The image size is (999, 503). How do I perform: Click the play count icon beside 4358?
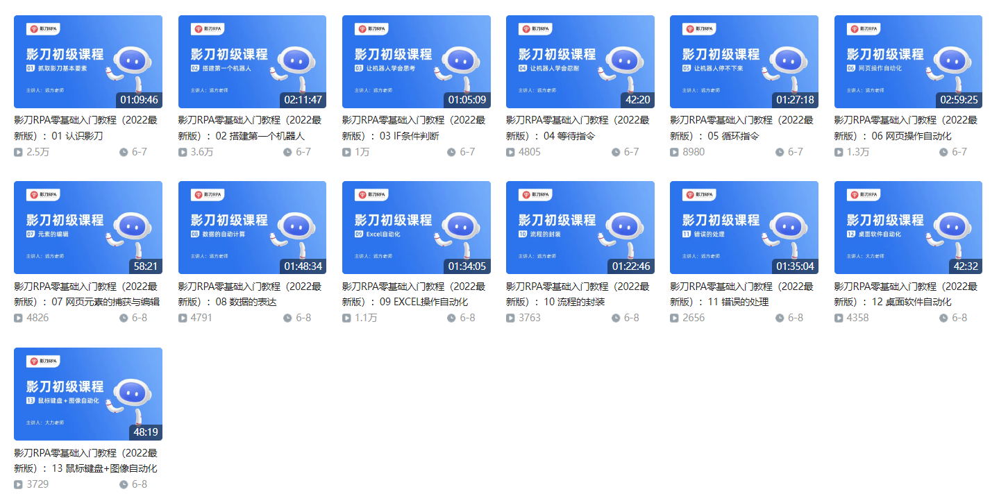[x=839, y=318]
